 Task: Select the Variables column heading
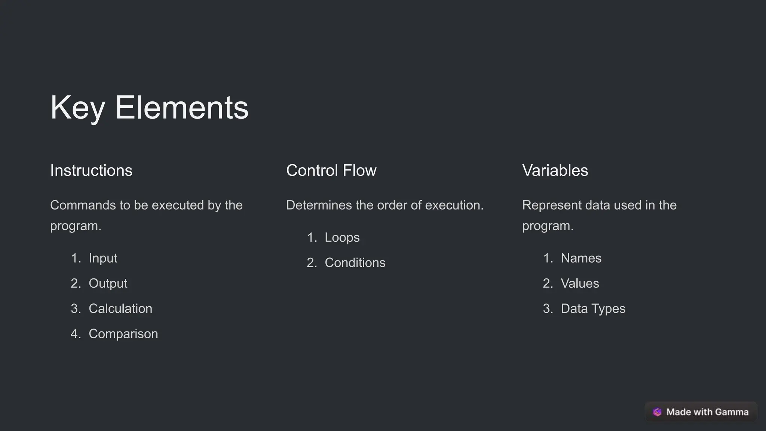[555, 171]
